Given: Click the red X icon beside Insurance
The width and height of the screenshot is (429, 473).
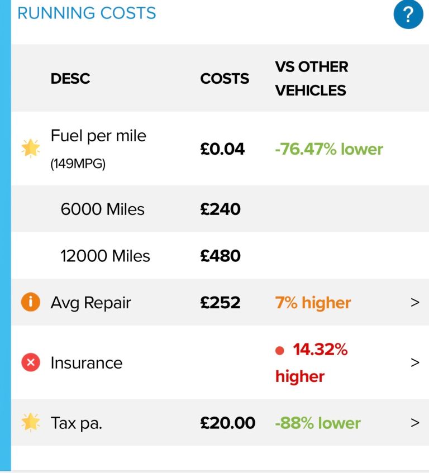Looking at the screenshot, I should [31, 363].
